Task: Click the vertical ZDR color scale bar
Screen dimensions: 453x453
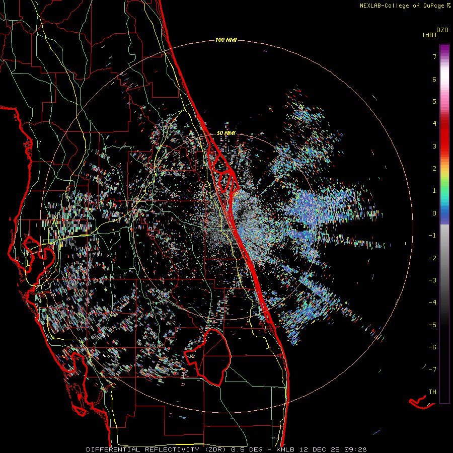Action: tap(444, 223)
